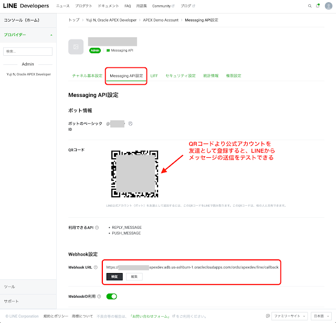Screen dimensions: 336x323
Task: Select Yuji N, Oracle APEX Developer in sidebar
Action: point(29,74)
